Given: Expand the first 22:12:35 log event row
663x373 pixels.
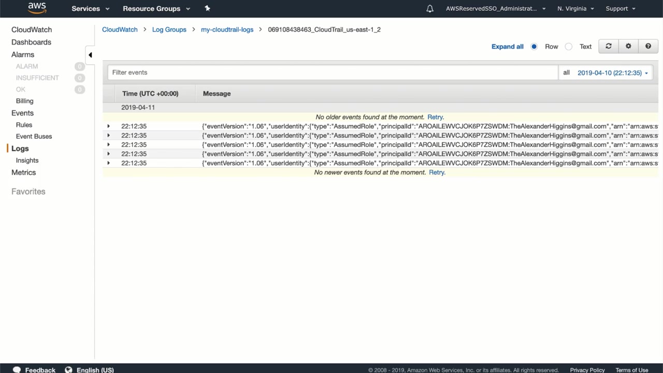Looking at the screenshot, I should pos(108,126).
